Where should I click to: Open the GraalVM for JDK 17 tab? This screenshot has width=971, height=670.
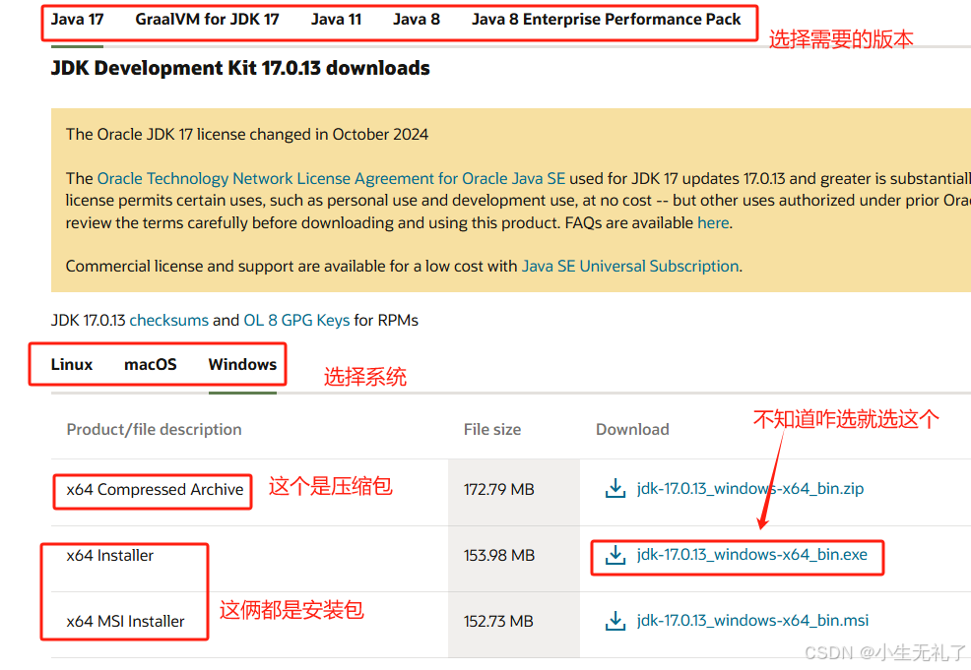pos(206,19)
